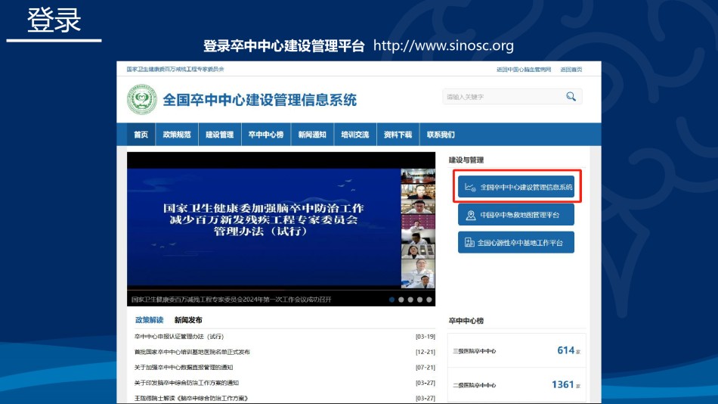This screenshot has width=718, height=404.
Task: Click the search magnifier icon
Action: [571, 96]
